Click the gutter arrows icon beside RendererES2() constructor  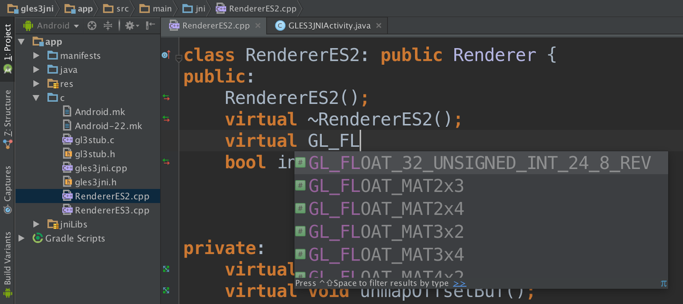166,98
